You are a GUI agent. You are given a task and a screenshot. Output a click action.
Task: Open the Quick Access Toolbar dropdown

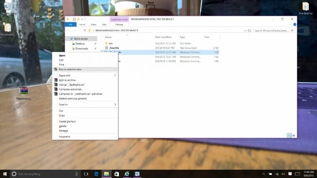[x=82, y=19]
